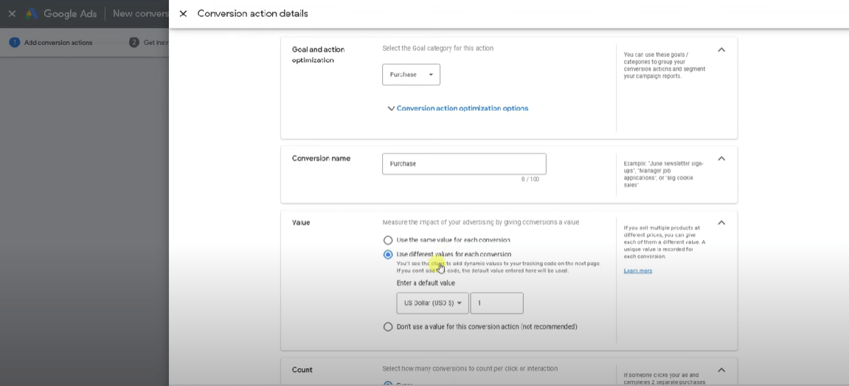Click the Google Ads logo

pyautogui.click(x=32, y=14)
